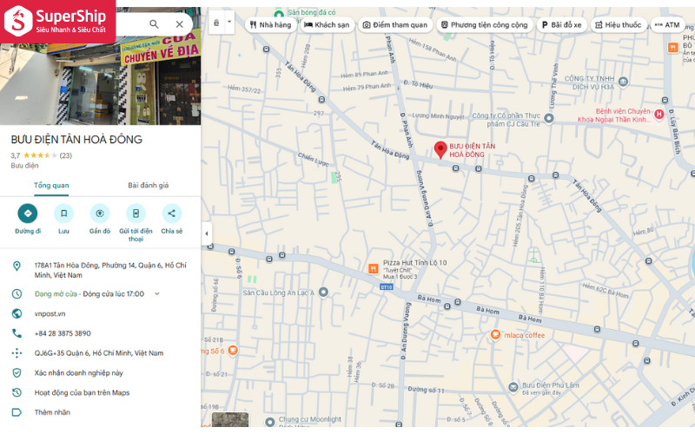Click address 178A1 Tân Hòa Đông text
This screenshot has height=434, width=695.
110,270
